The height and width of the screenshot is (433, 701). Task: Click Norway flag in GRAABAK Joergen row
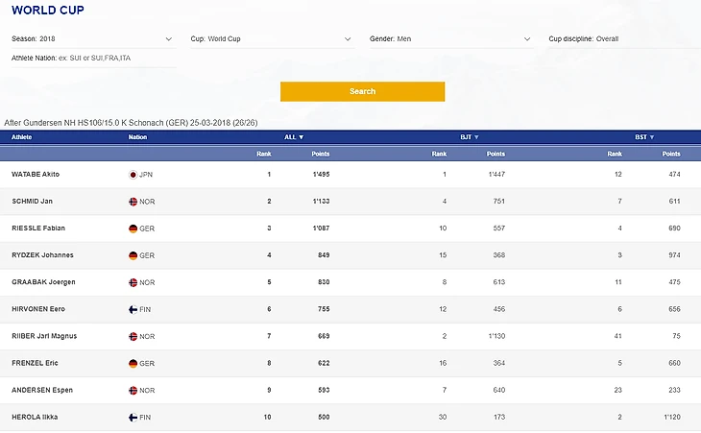coord(133,282)
